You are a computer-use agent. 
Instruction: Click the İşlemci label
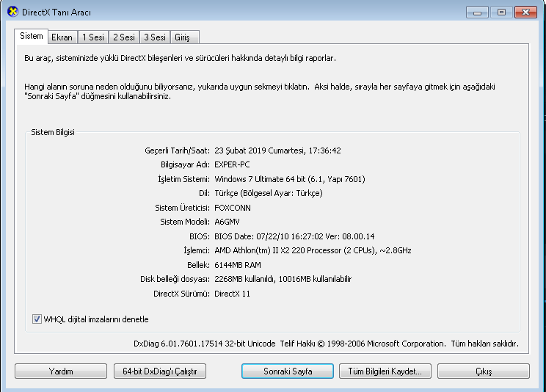point(197,250)
